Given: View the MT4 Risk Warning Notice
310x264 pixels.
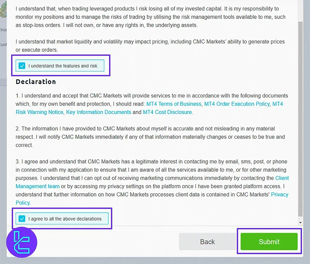Looking at the screenshot, I should [39, 112].
